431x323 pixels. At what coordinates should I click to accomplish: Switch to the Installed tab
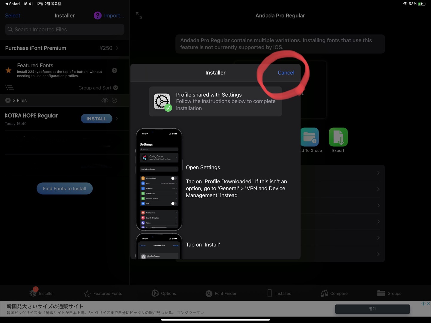click(279, 293)
